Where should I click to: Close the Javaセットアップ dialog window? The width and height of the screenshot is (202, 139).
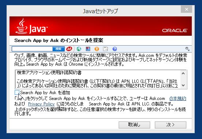pos(186,9)
